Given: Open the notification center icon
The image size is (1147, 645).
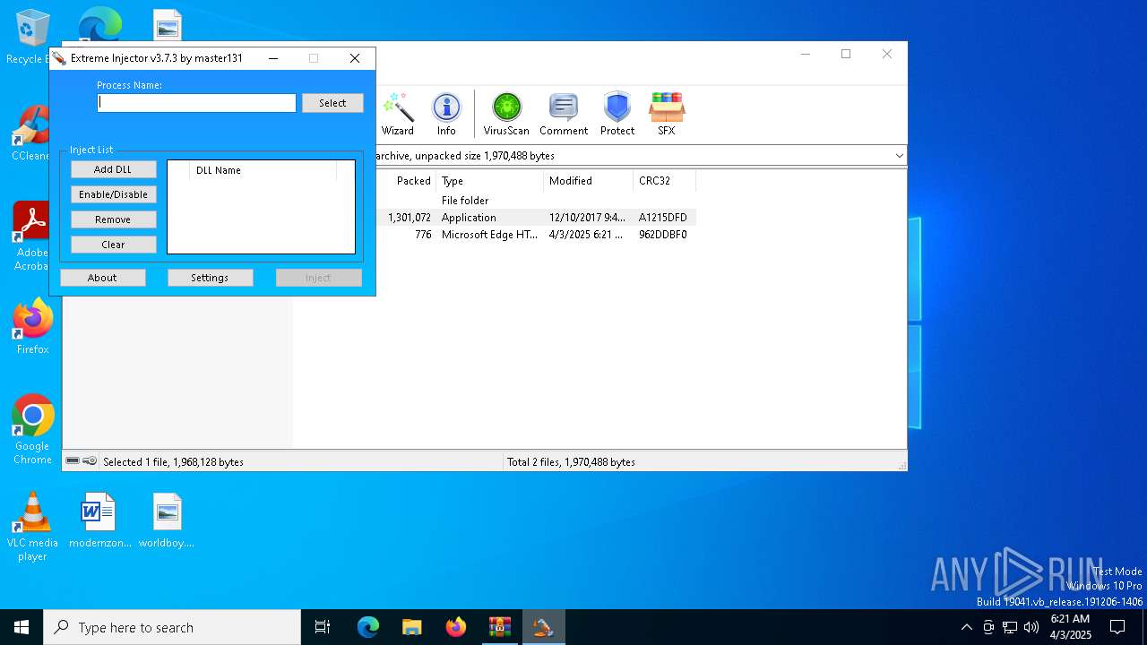Looking at the screenshot, I should point(1117,627).
